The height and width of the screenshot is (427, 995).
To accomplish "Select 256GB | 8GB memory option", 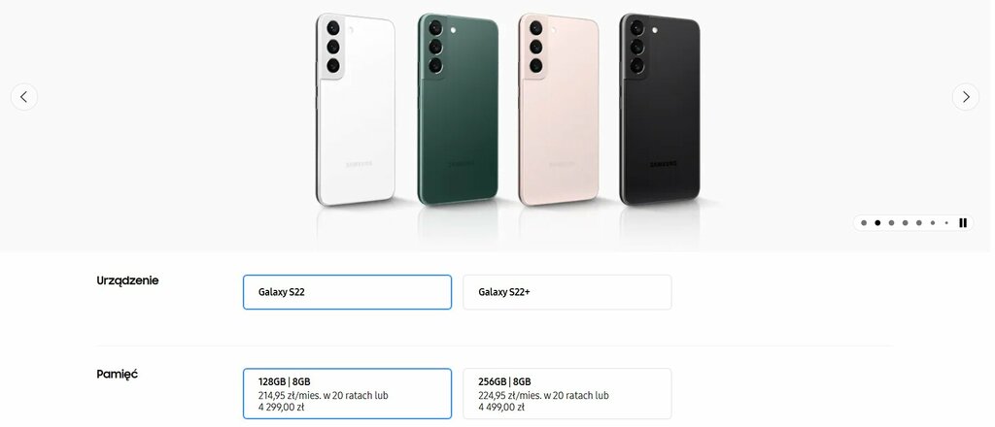I will (x=567, y=393).
